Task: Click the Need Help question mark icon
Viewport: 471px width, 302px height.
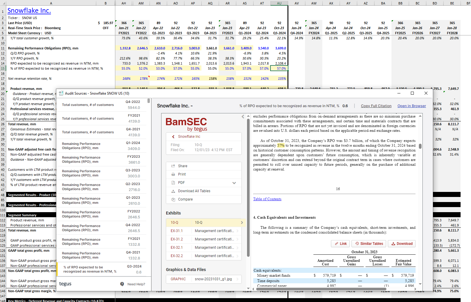Action: 122,284
